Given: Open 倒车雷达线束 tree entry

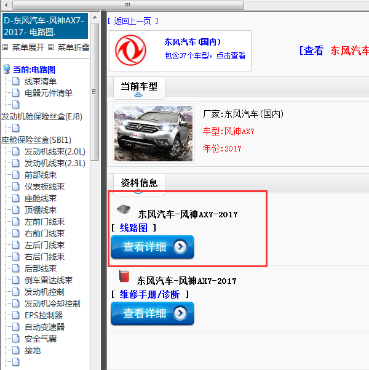Looking at the screenshot, I should (49, 280).
